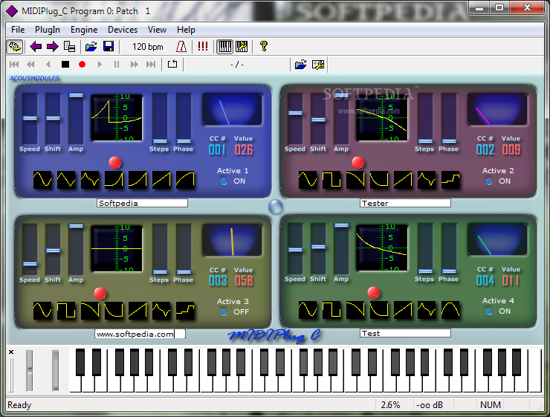The width and height of the screenshot is (550, 417).
Task: Click the keyboard configuration wrench icon
Action: [x=242, y=47]
